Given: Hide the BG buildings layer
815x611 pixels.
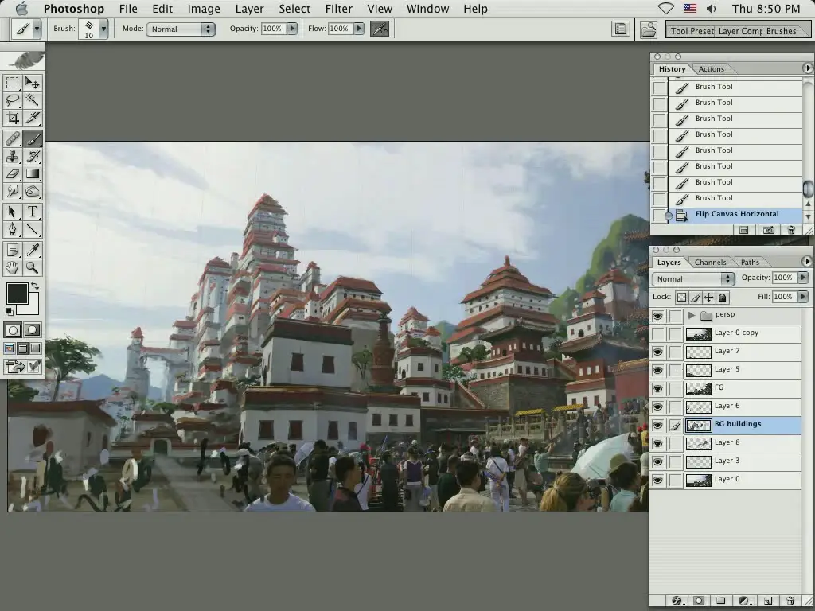Looking at the screenshot, I should [658, 425].
